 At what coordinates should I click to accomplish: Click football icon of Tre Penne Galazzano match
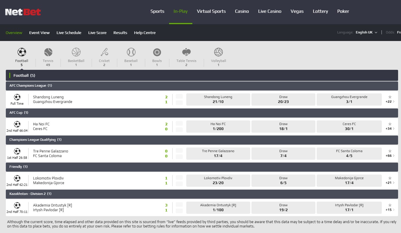pyautogui.click(x=17, y=151)
